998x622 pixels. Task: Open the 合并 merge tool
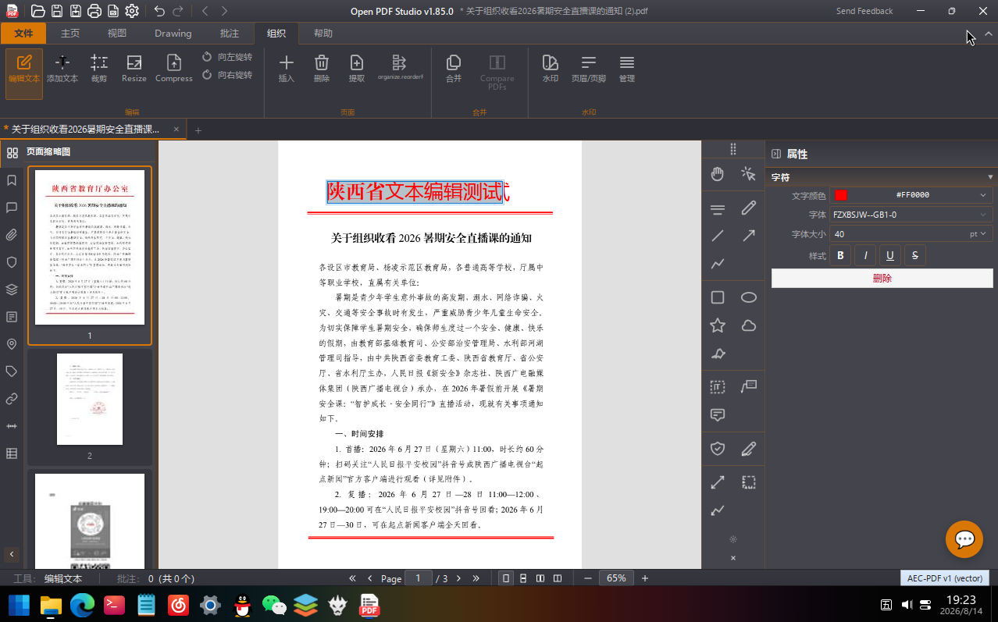point(454,69)
